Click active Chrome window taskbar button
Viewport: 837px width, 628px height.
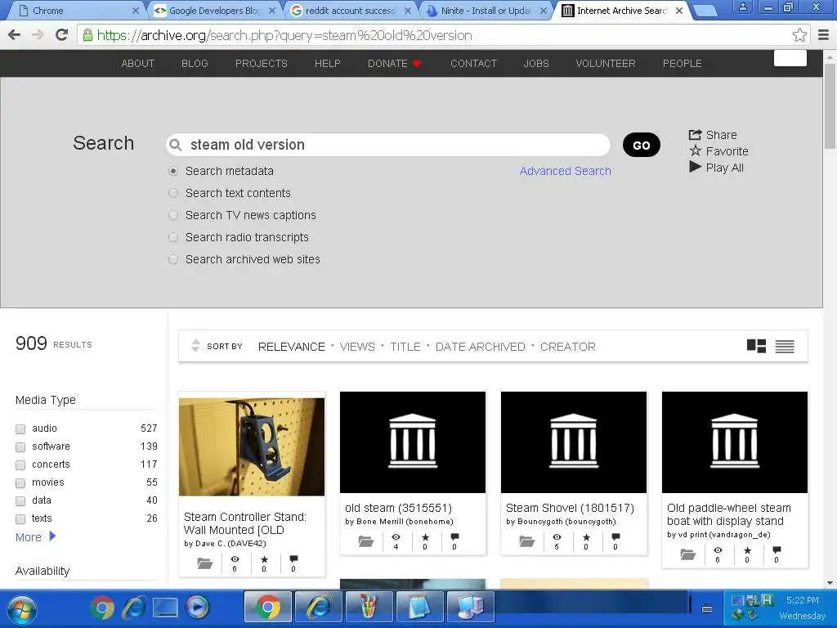(x=268, y=608)
